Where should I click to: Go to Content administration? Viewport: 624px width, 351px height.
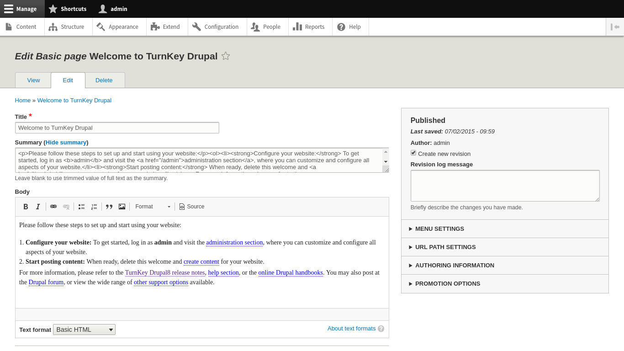click(22, 27)
